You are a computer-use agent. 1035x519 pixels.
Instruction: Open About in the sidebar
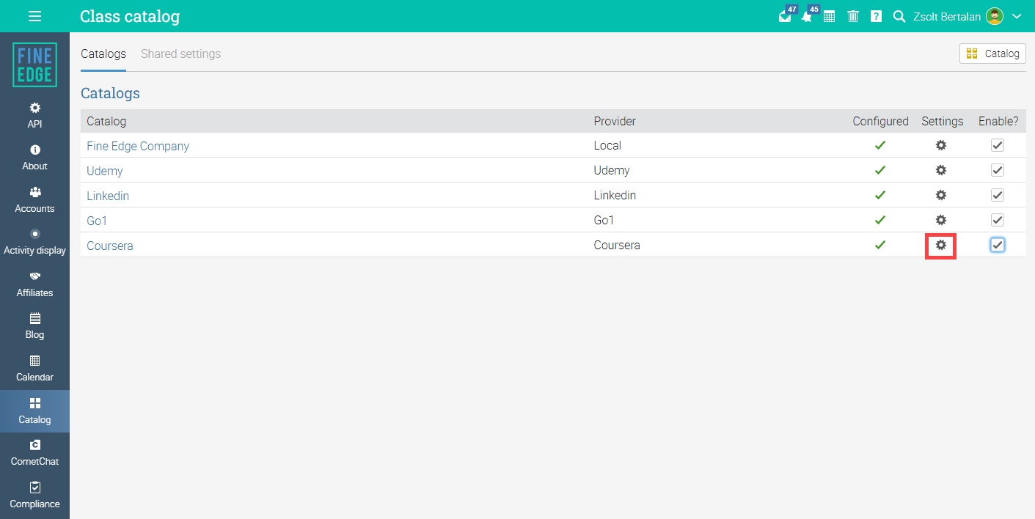click(x=34, y=158)
